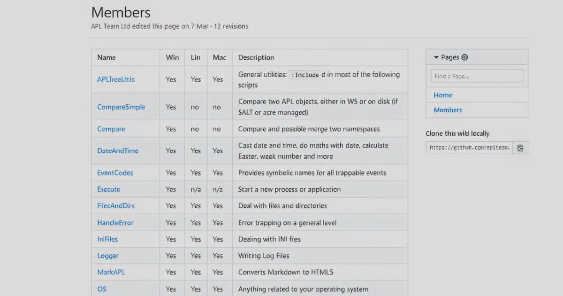Viewport: 563px width, 296px height.
Task: Open the Logger link
Action: coord(108,256)
